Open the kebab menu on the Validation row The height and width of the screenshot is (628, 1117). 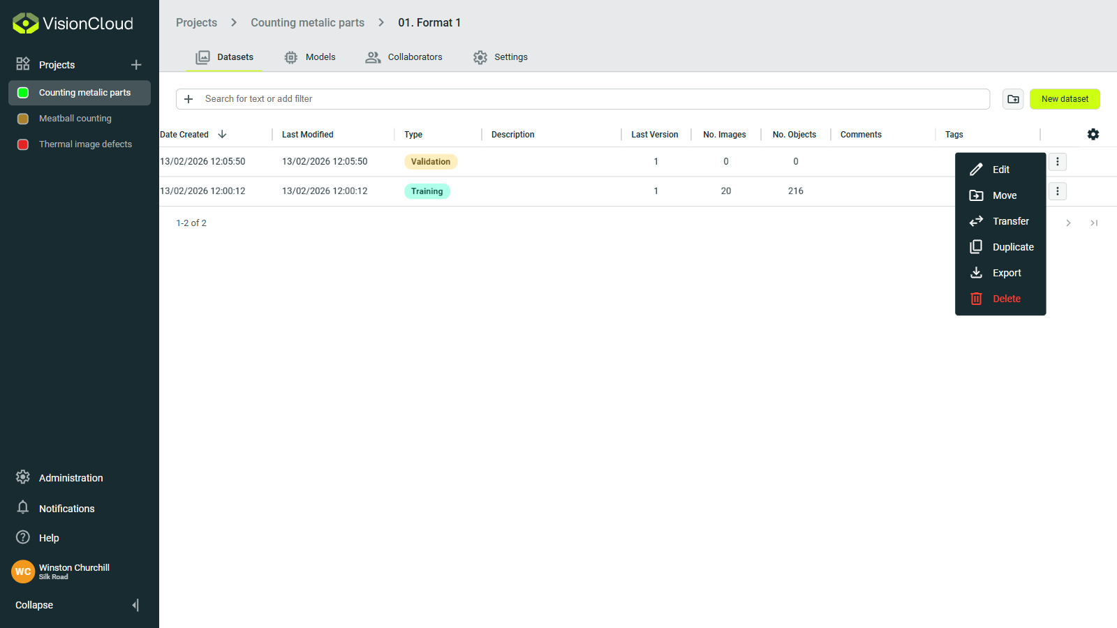1057,161
